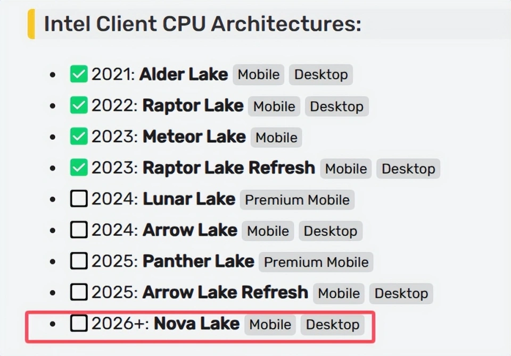Uncheck the 2022 Raptor Lake checkbox

point(79,106)
